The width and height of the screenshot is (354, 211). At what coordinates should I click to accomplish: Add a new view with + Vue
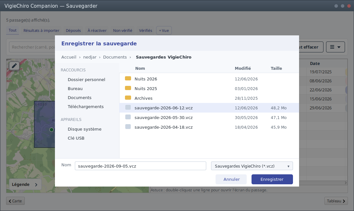(164, 31)
